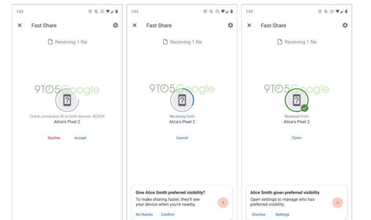
Task: Close the middle Fast Share screen with X
Action: pos(135,26)
